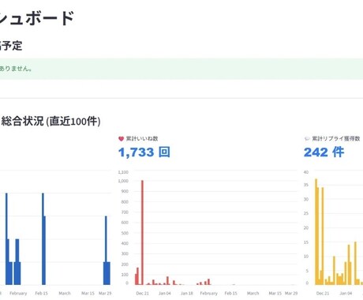The height and width of the screenshot is (300, 363).
Task: Click the Feb 15 label under likes chart
Action: click(x=230, y=293)
